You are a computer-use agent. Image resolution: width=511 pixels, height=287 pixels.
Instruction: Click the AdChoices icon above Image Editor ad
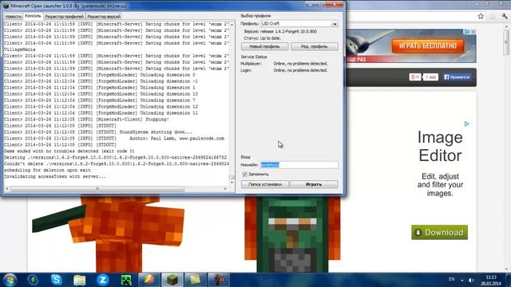[466, 124]
